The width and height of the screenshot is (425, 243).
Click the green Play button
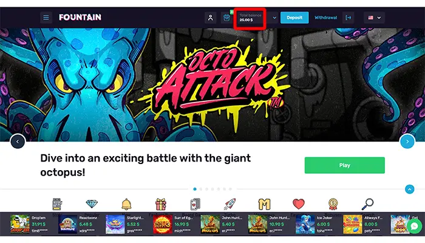[344, 165]
